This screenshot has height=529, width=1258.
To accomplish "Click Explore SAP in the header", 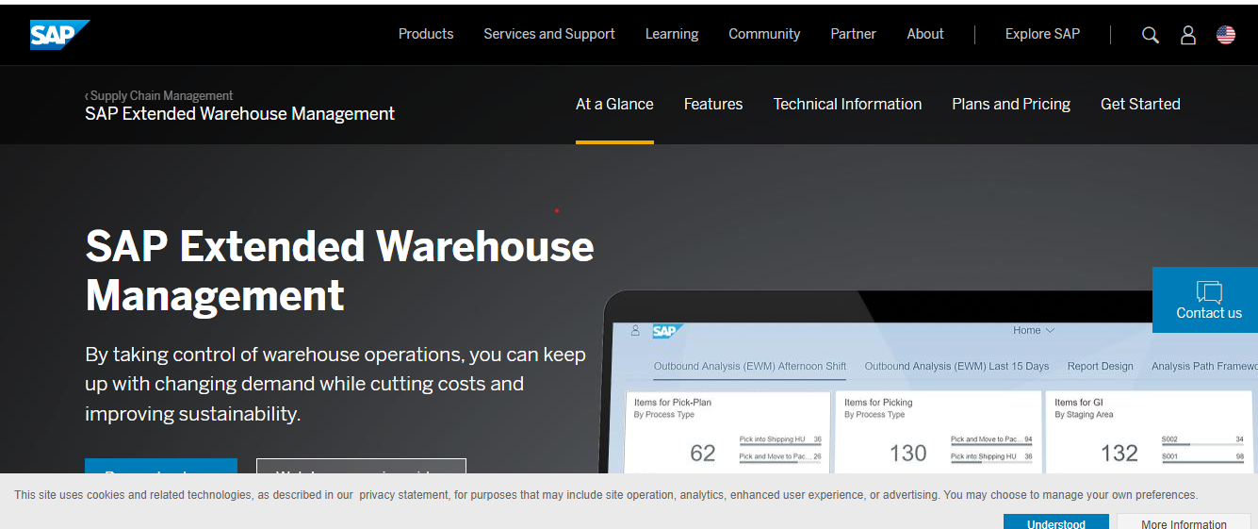I will coord(1042,34).
